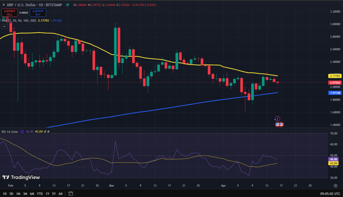Click the green market status dot
The width and height of the screenshot is (343, 197).
(x=68, y=5)
